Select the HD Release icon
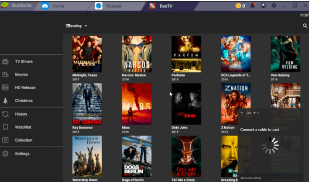309x182 pixels. pos(6,88)
